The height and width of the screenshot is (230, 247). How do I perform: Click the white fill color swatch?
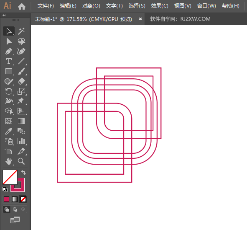[x=10, y=177]
